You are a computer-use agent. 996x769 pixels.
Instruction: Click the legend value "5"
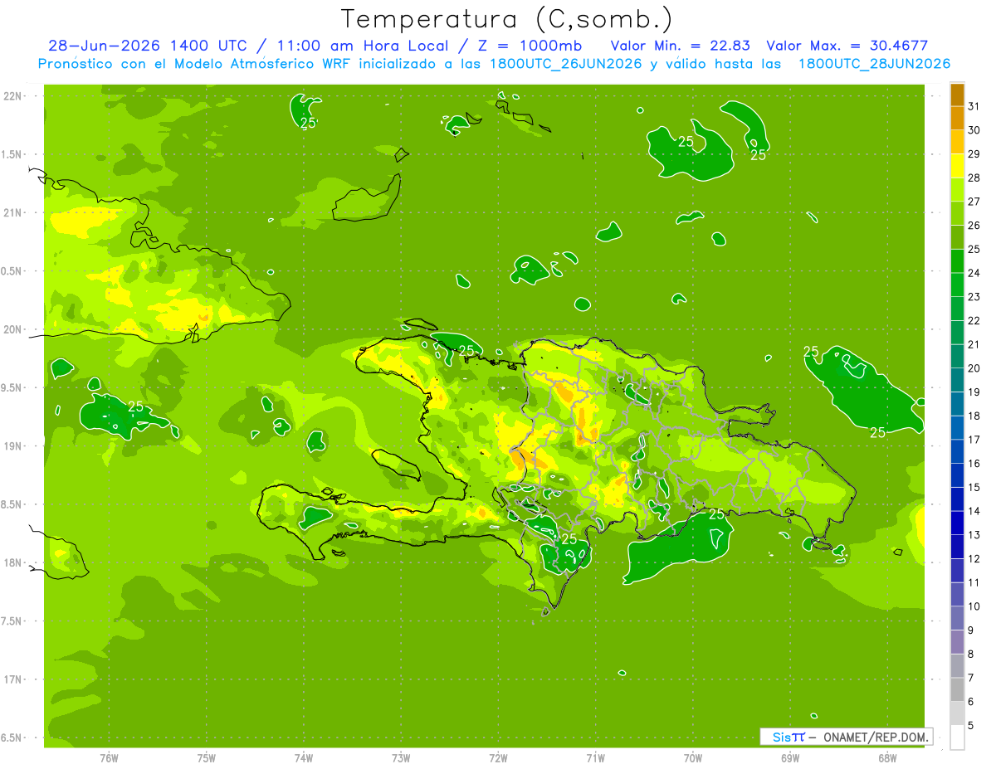pos(971,726)
